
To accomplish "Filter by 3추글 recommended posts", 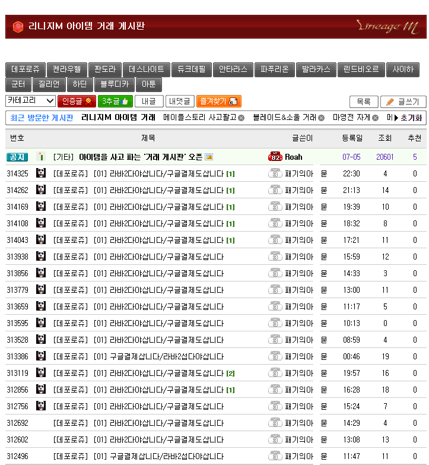I will click(115, 102).
